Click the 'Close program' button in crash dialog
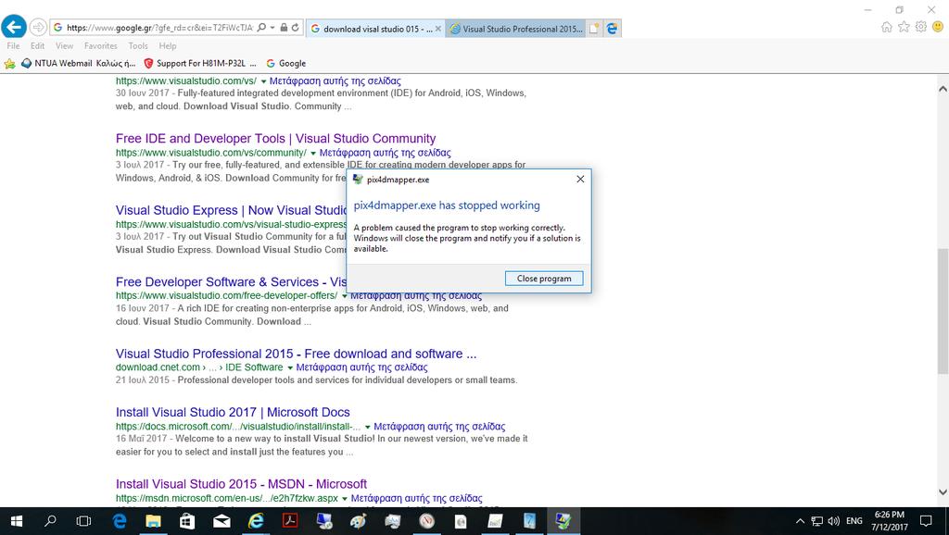Image resolution: width=949 pixels, height=535 pixels. (x=543, y=278)
